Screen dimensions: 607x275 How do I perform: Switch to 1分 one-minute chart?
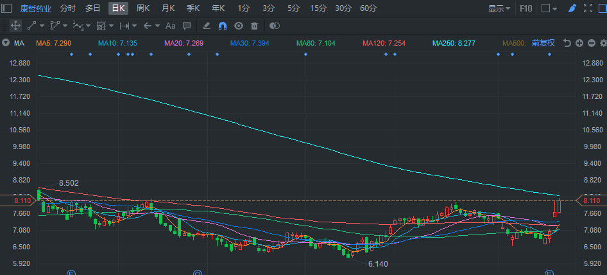[243, 8]
